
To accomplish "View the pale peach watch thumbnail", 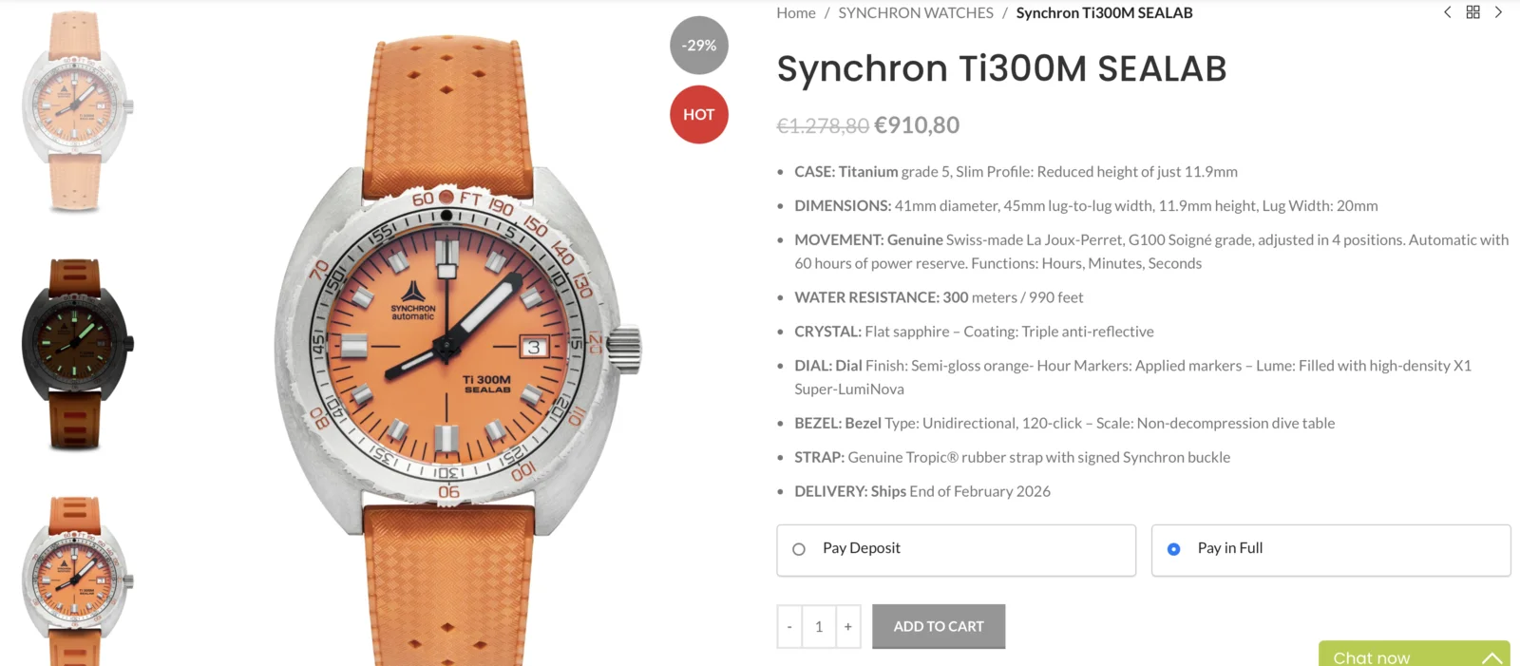I will (76, 112).
